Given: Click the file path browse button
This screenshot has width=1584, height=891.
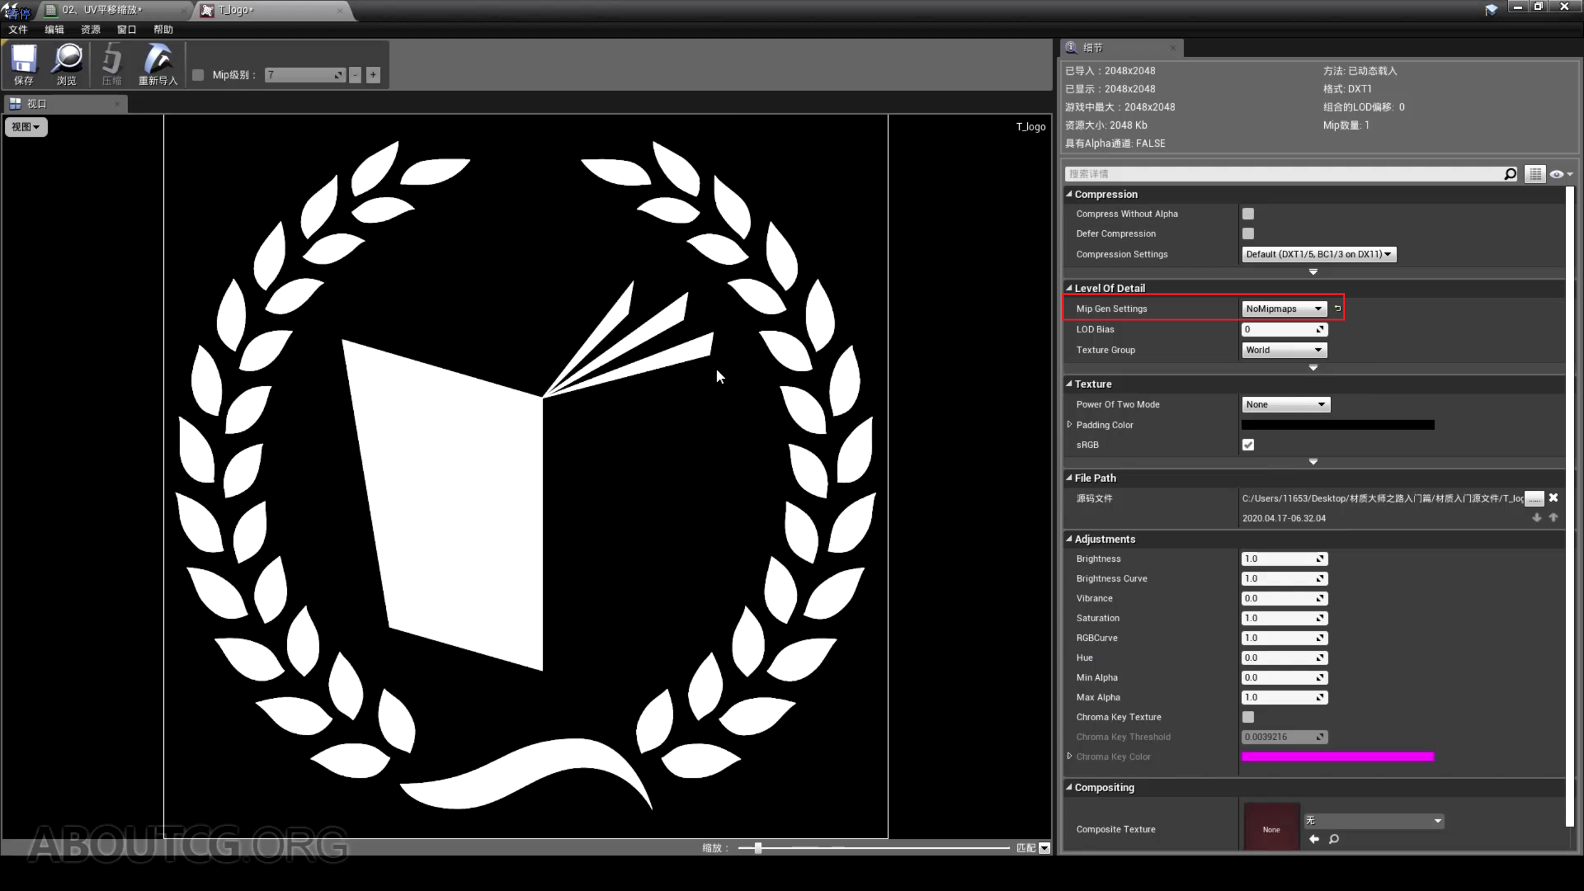Looking at the screenshot, I should point(1534,498).
